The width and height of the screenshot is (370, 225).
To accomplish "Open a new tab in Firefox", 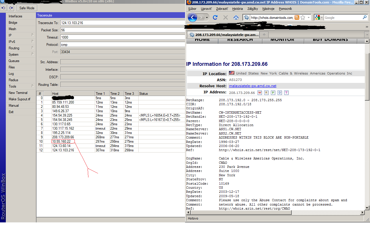I will (x=264, y=35).
